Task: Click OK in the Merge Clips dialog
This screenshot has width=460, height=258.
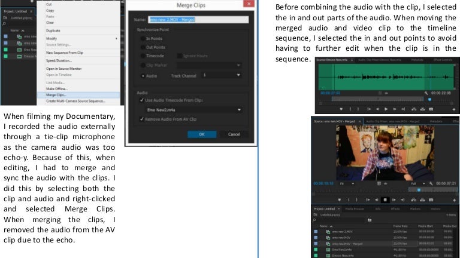Action: pyautogui.click(x=201, y=134)
